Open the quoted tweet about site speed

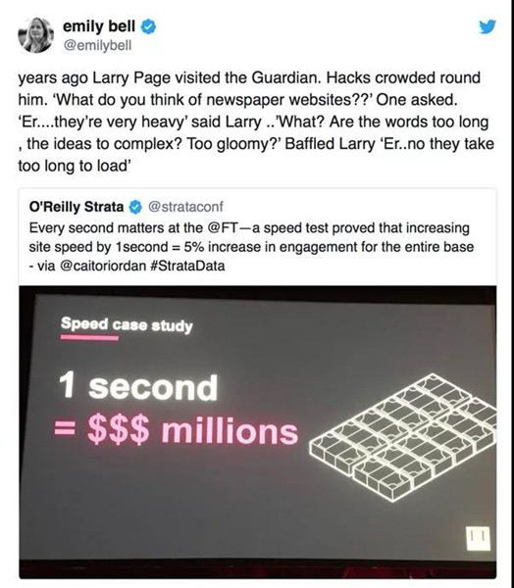coord(258,236)
